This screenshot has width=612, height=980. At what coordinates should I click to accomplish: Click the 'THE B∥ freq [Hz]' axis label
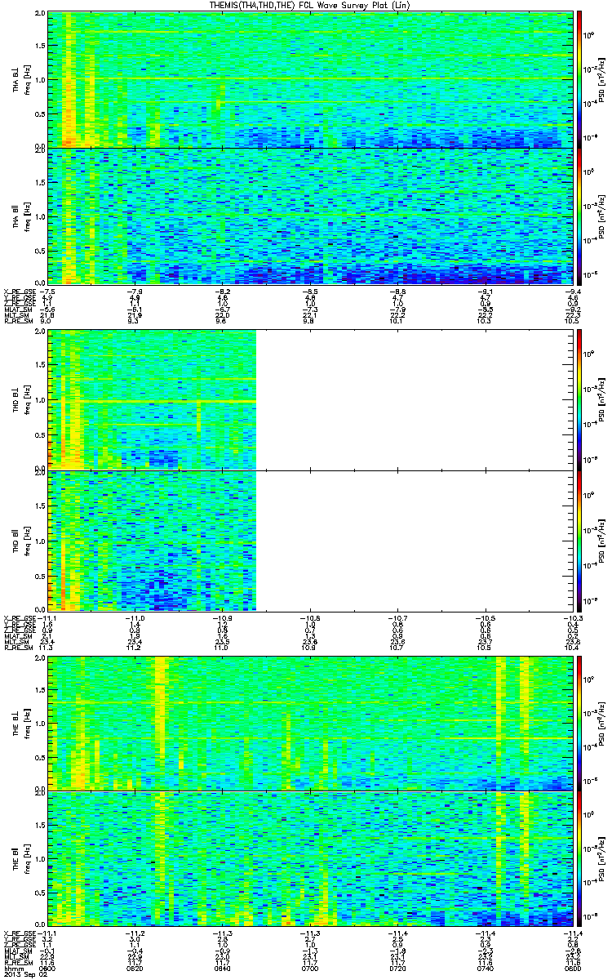click(x=20, y=857)
